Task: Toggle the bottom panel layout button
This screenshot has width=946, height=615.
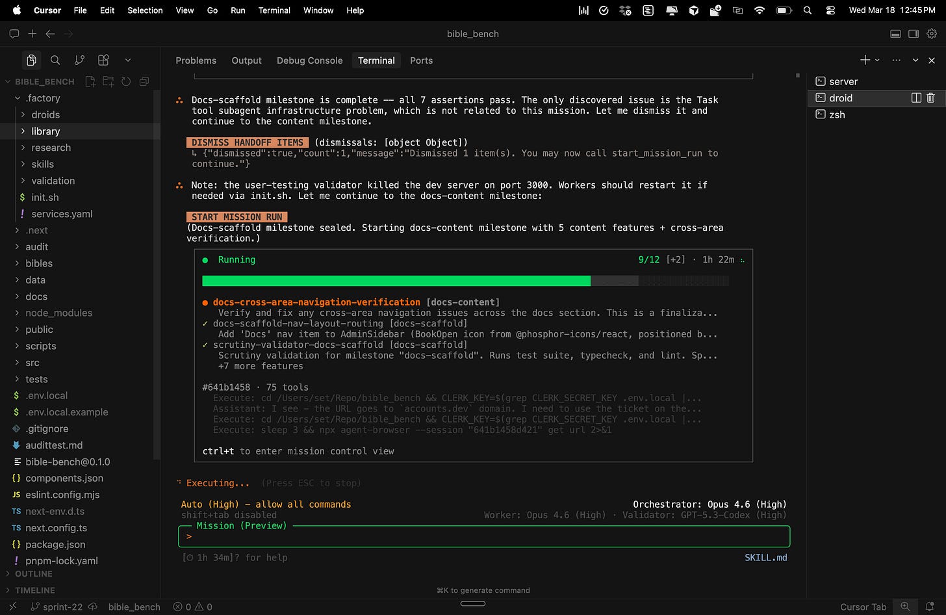Action: [895, 34]
